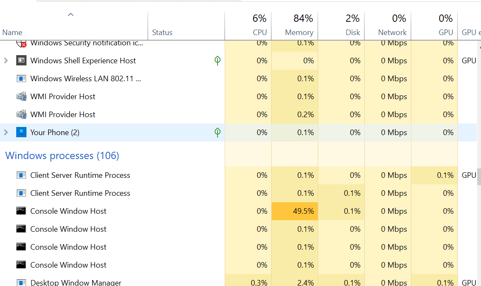Click the Your Phone app icon
The height and width of the screenshot is (286, 481).
21,132
